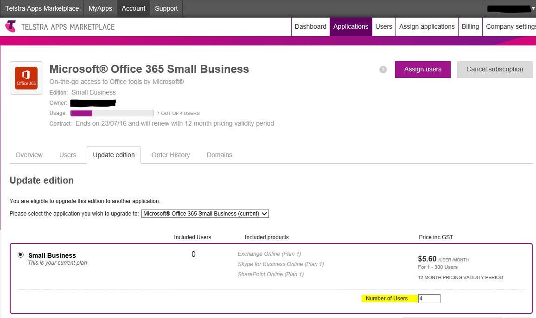
Task: Switch to the Overview tab
Action: (29, 155)
